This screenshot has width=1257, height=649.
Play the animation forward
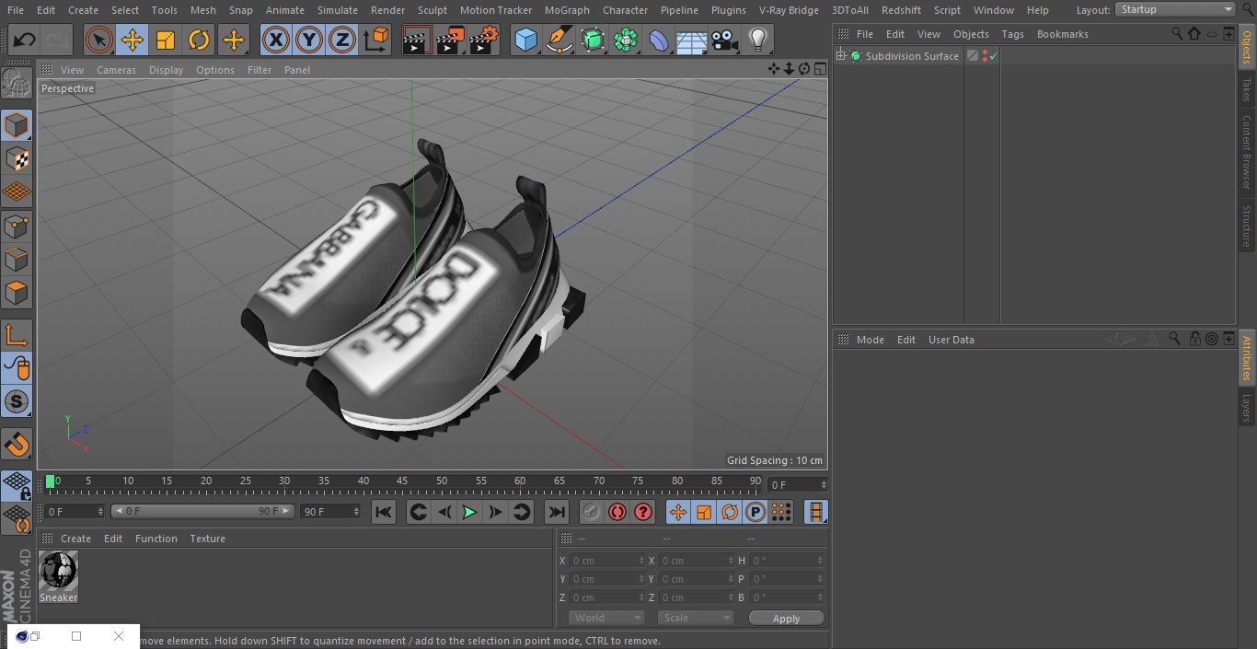pos(469,512)
